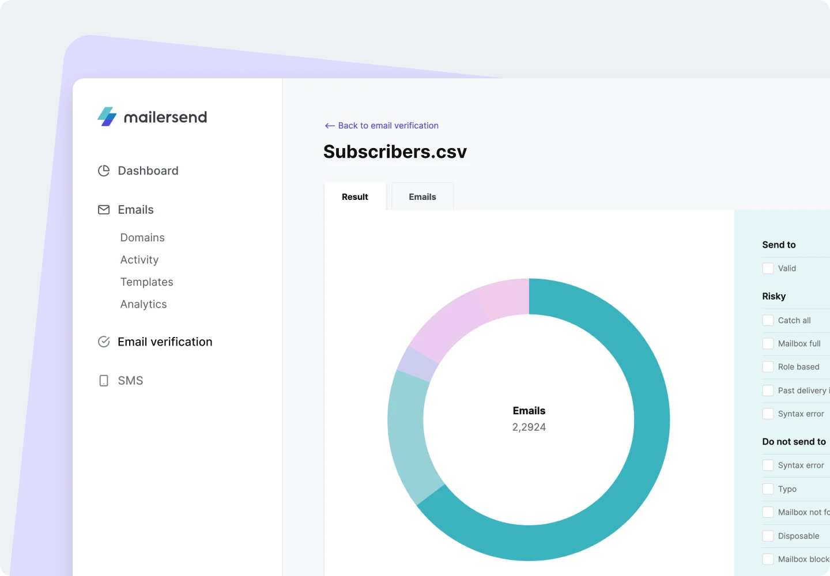Switch to the Emails tab
830x576 pixels.
click(x=422, y=196)
